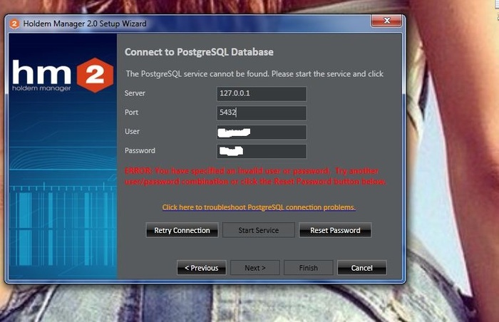Click the Next > button
499x322 pixels.
click(255, 268)
